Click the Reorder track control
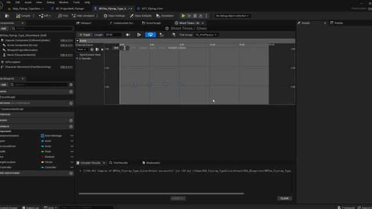Viewport: 372px width, 209px height. 84,59
